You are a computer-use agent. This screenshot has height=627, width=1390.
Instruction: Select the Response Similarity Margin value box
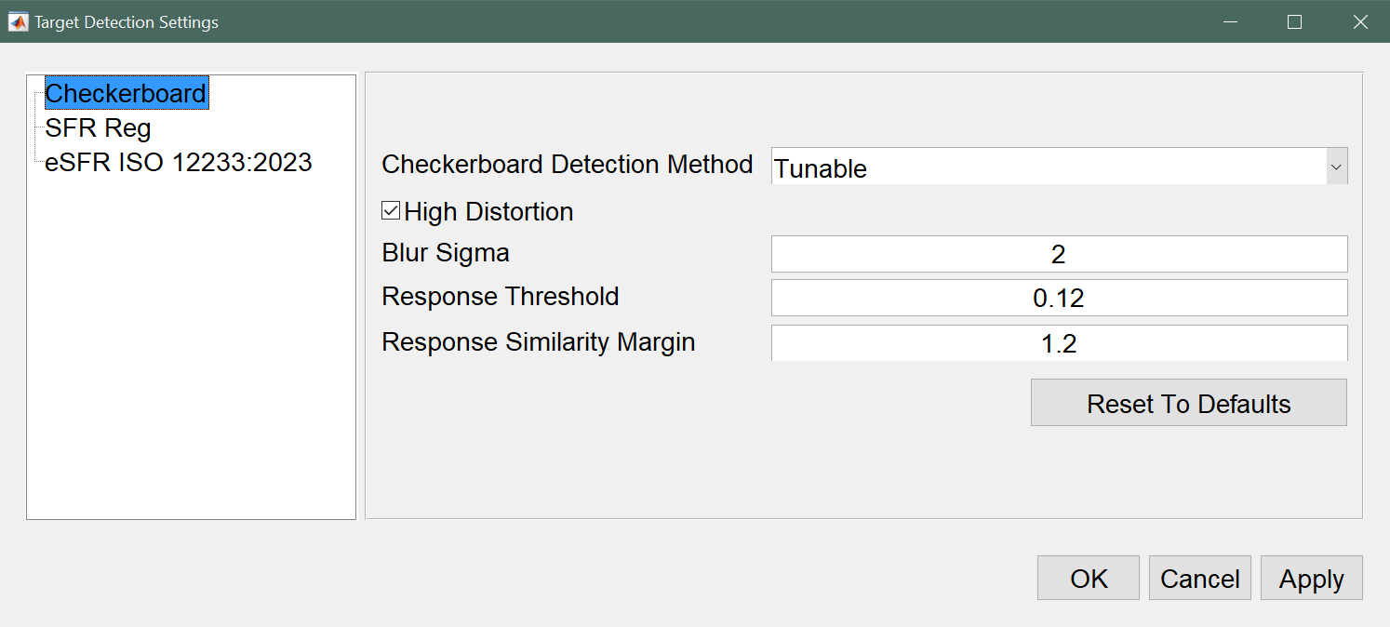pos(1059,343)
